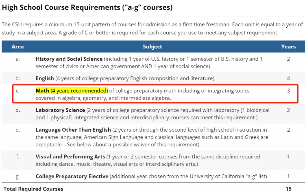Image resolution: width=305 pixels, height=194 pixels.
Task: Click the years value 4 for English
Action: coord(288,78)
